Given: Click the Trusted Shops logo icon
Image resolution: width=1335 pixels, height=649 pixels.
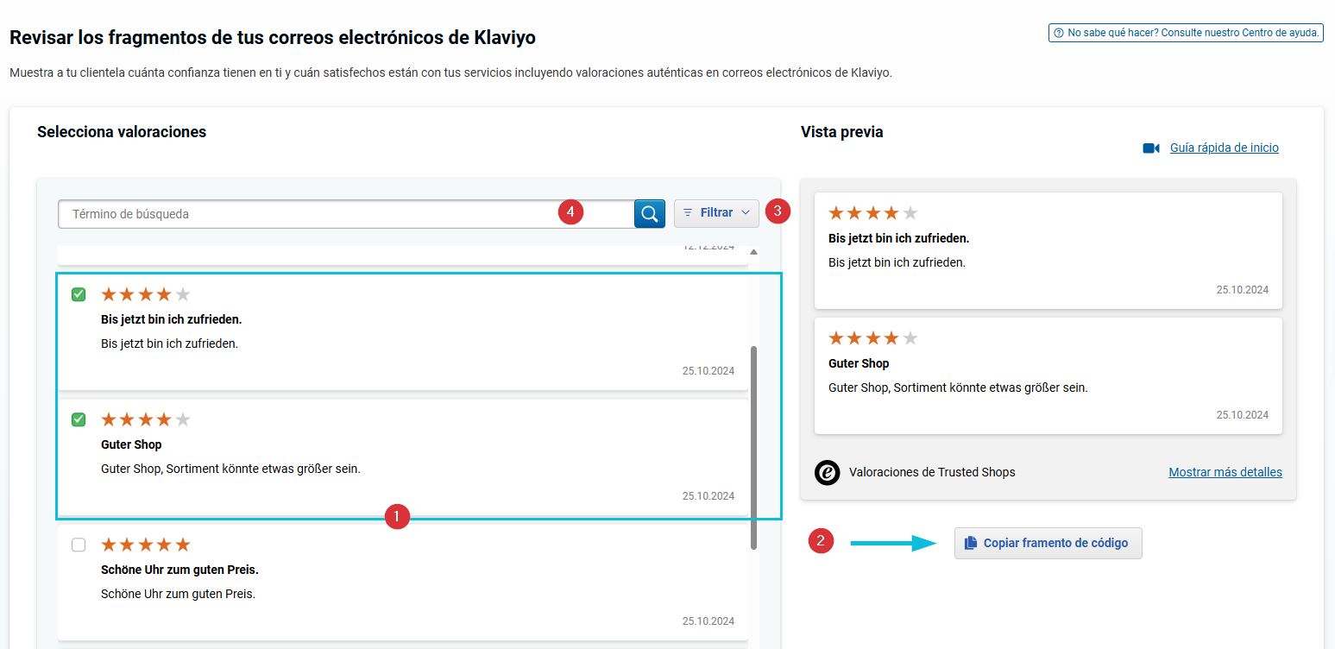Looking at the screenshot, I should pos(827,472).
